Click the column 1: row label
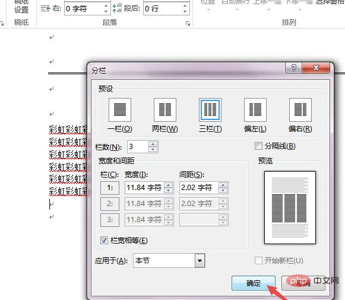This screenshot has width=345, height=300. (110, 188)
